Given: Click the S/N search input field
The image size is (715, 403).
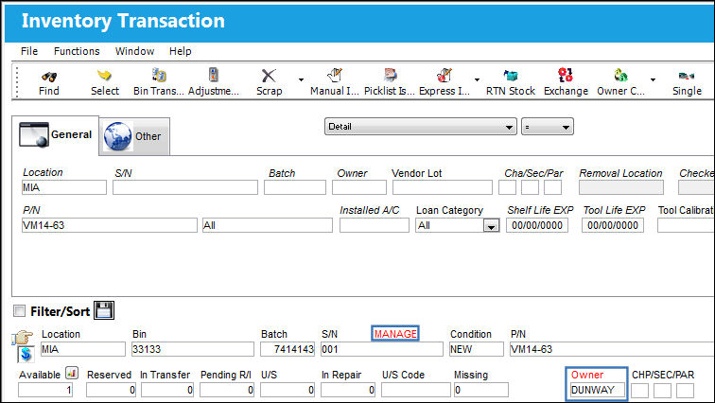Looking at the screenshot, I should (x=185, y=187).
